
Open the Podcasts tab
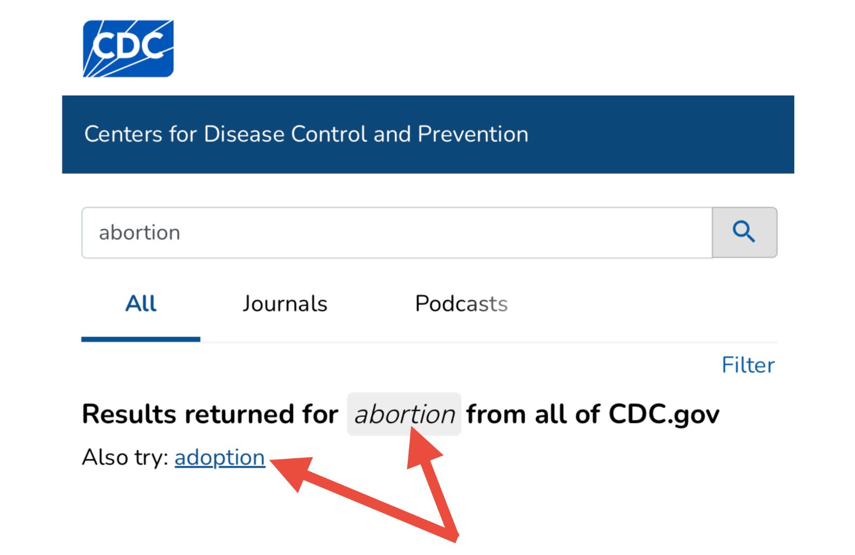[x=461, y=304]
